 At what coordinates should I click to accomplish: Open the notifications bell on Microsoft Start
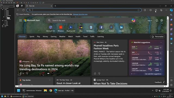[157, 20]
